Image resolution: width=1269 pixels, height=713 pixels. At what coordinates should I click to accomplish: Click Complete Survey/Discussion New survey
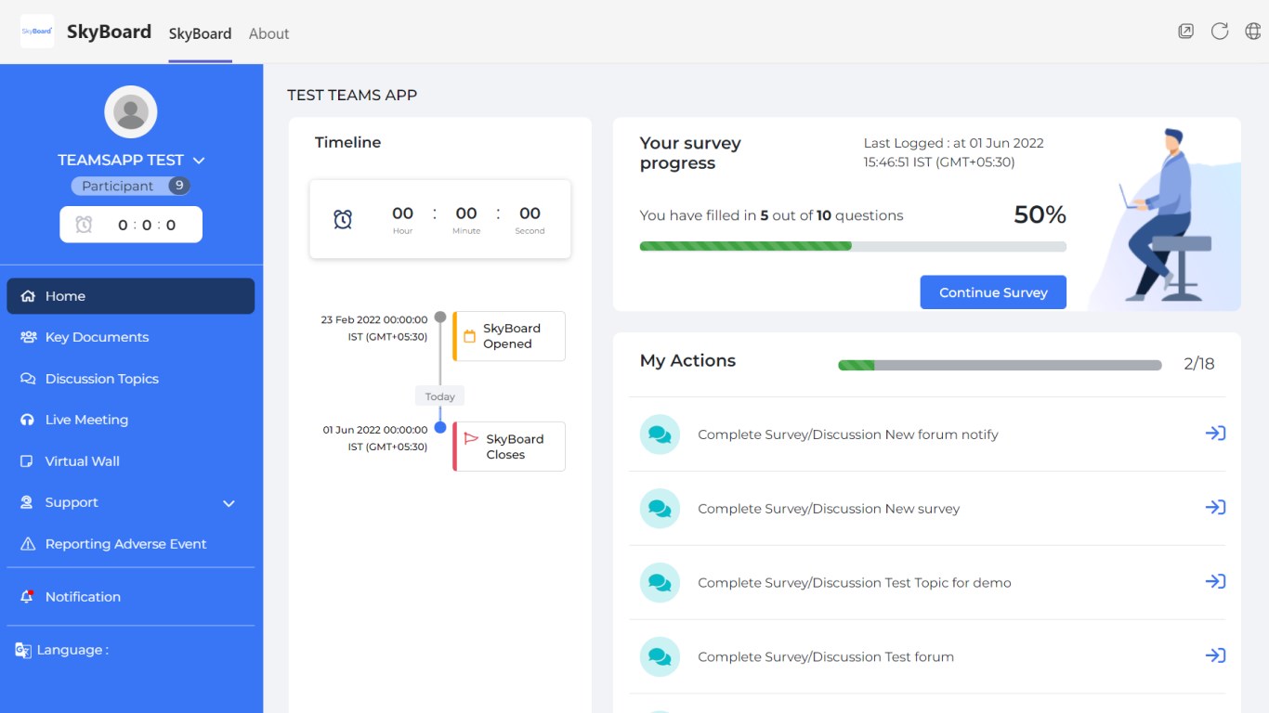[829, 509]
